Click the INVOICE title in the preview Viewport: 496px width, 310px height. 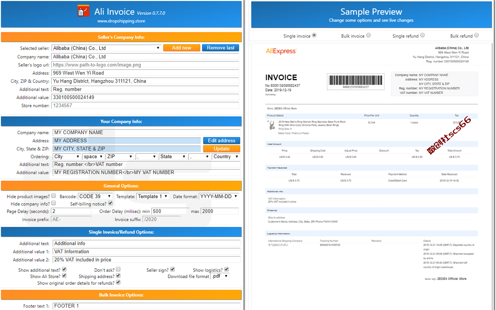click(x=281, y=77)
